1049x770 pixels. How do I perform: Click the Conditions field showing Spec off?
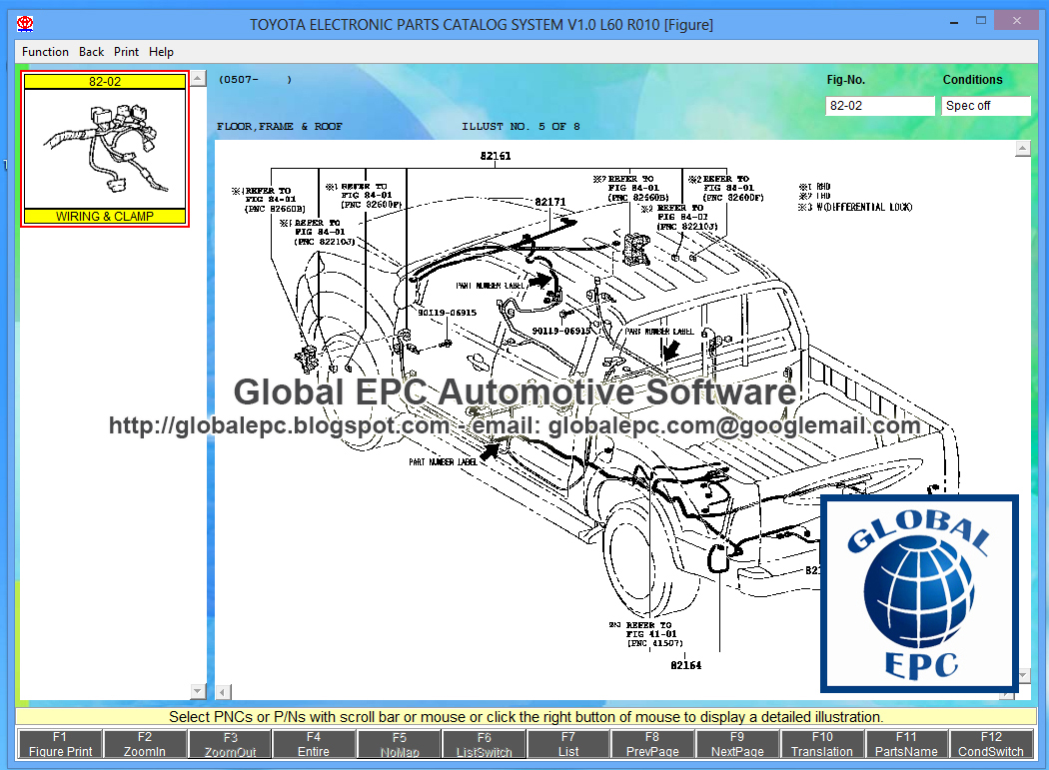point(985,106)
